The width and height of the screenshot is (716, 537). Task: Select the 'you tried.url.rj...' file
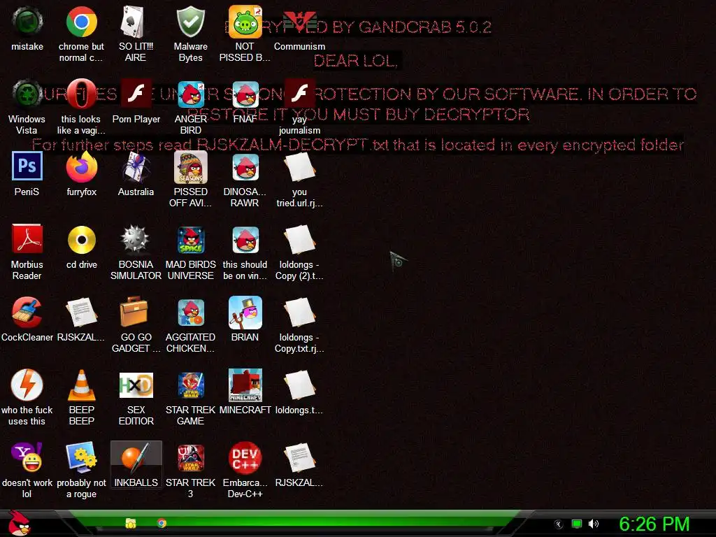[299, 167]
